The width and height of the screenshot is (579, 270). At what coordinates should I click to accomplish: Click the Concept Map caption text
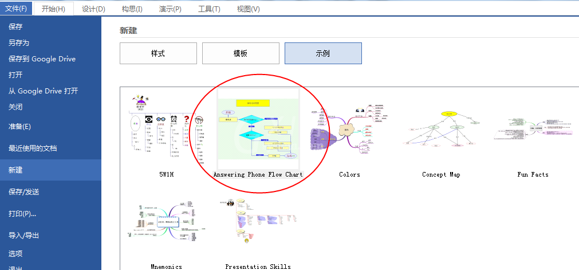point(442,175)
